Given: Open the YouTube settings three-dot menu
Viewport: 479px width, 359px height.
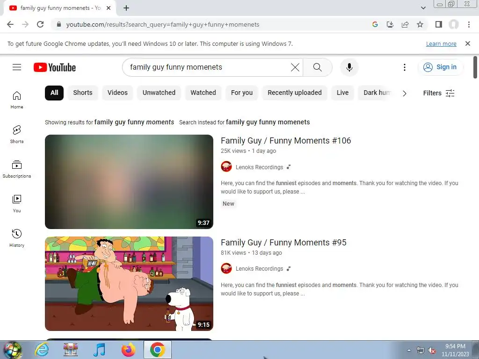Looking at the screenshot, I should tap(405, 67).
